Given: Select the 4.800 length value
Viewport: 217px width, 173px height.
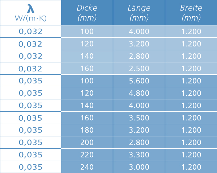Looking at the screenshot, I should click(x=139, y=93).
